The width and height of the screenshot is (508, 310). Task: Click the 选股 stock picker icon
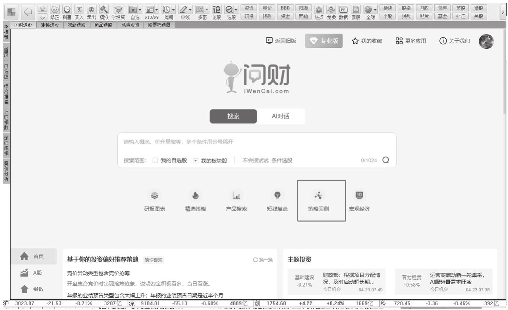pyautogui.click(x=229, y=10)
